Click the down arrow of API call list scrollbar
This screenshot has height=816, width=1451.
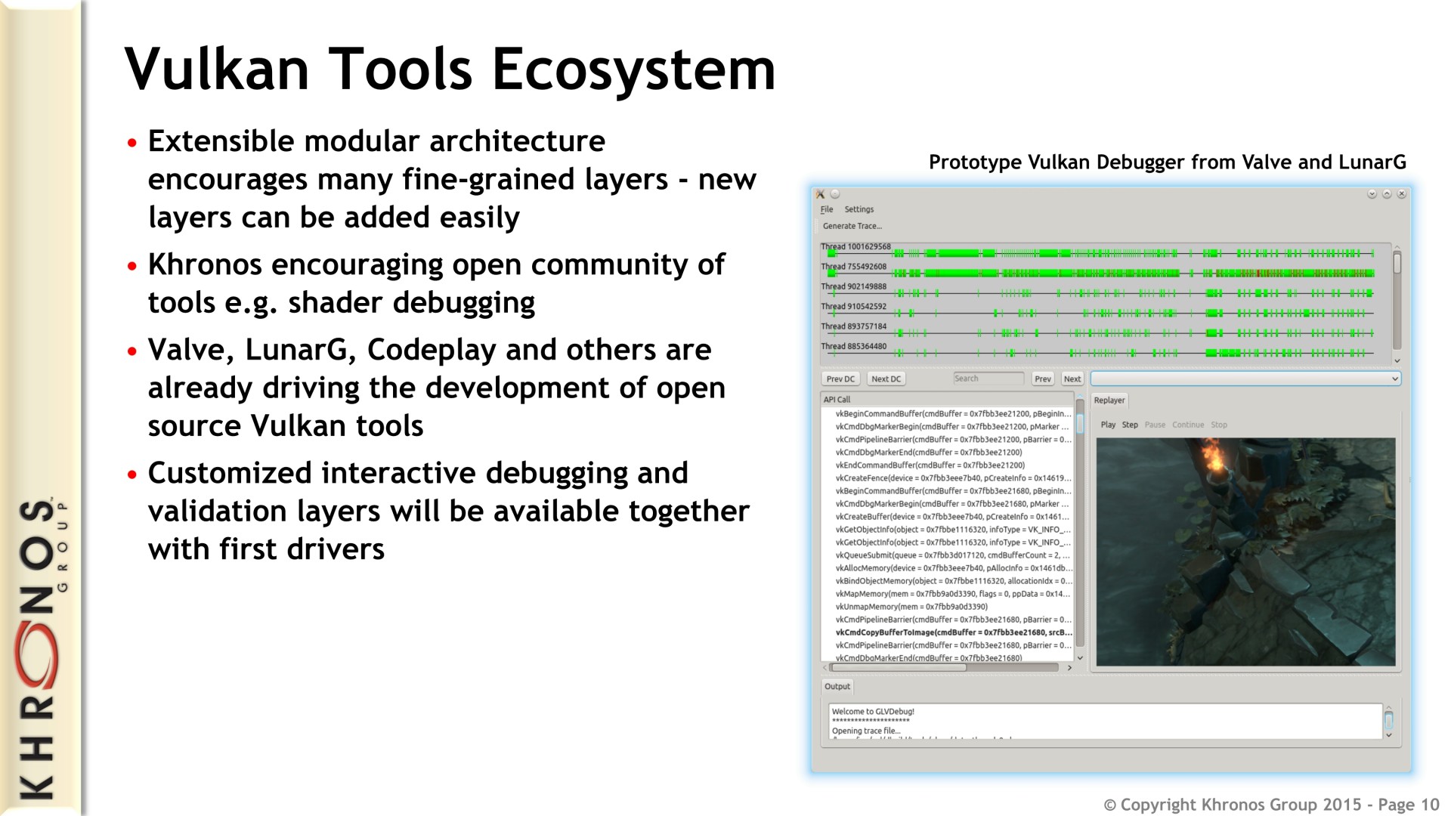click(1080, 658)
